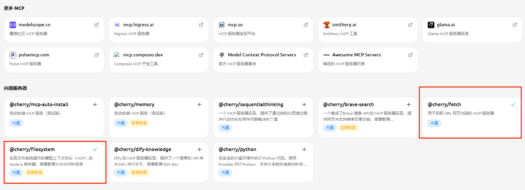Open the pulsemcp.com link title
This screenshot has width=525, height=190.
coord(34,55)
